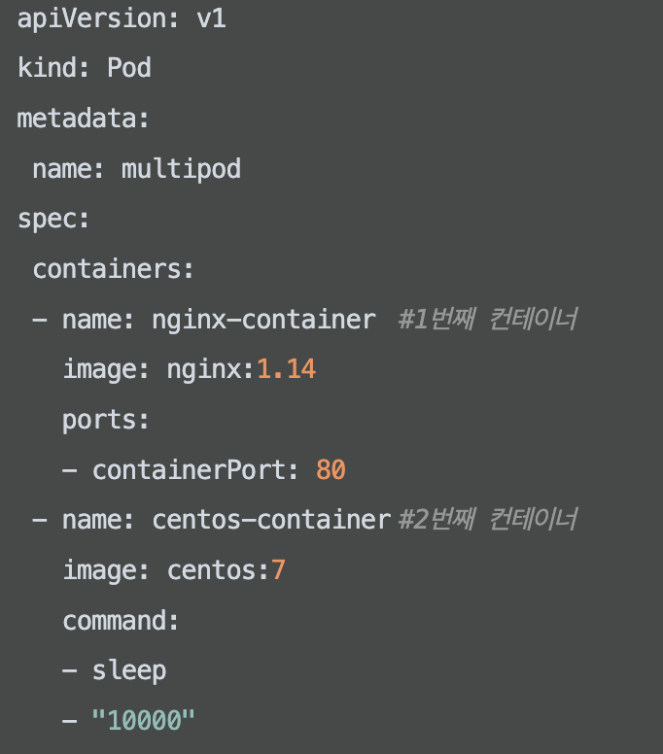Click the first container Korean comment

[487, 319]
